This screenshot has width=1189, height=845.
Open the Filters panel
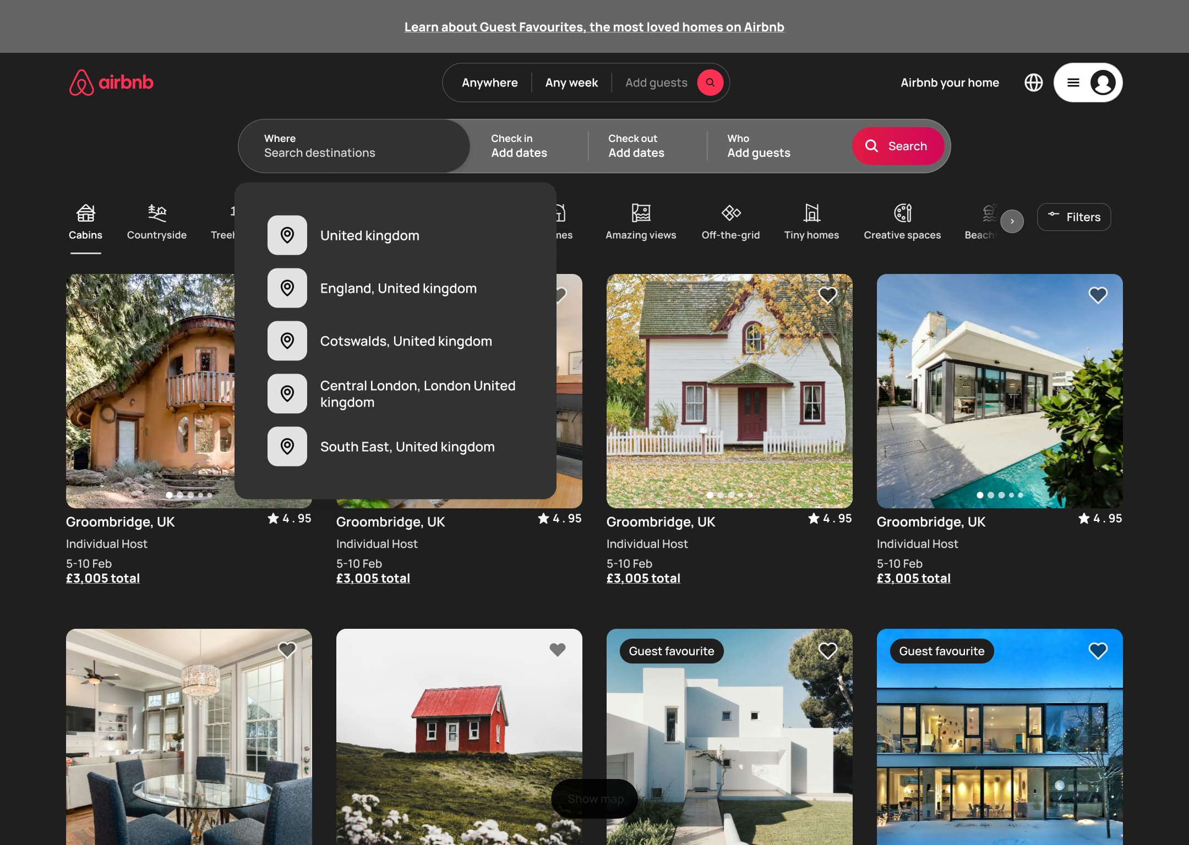pos(1074,217)
